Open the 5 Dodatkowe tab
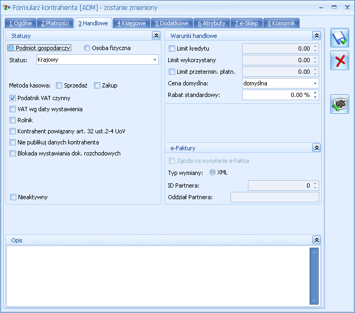Screen dimensions: 355x313 coord(172,23)
